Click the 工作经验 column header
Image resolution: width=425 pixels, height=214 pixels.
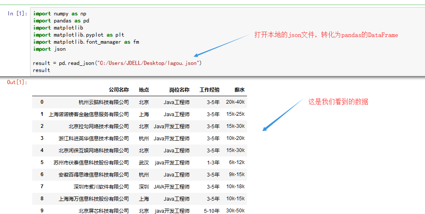(209, 90)
